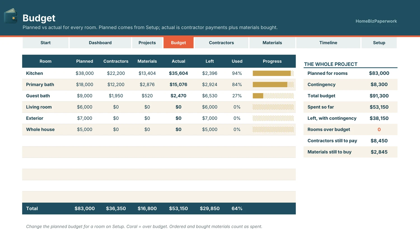Screen dimensions: 420x229
Task: Click Materials still to buy value $2,845
Action: tap(379, 152)
